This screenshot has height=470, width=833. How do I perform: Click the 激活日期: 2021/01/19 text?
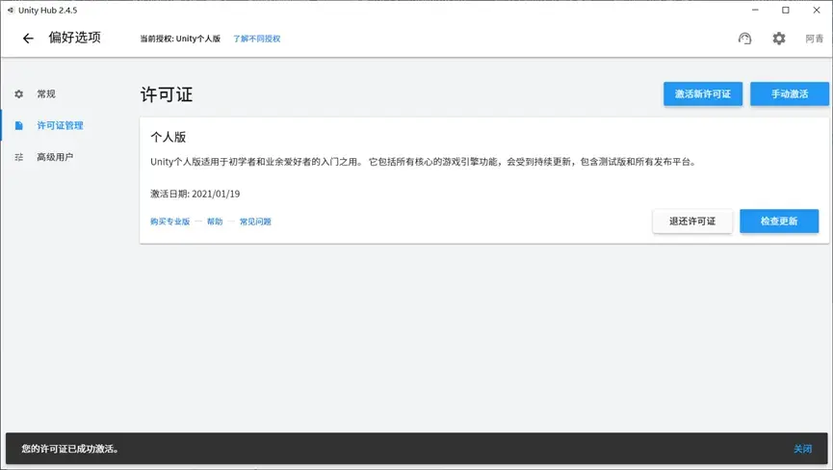coord(195,194)
